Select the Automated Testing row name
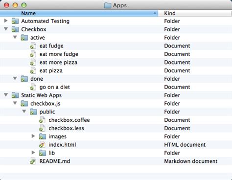Viewport: 232px width, 180px height. click(x=46, y=21)
